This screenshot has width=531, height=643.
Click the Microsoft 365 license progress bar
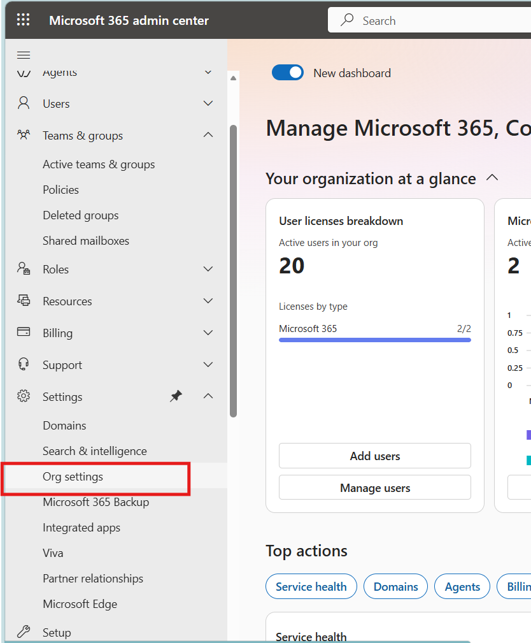click(375, 340)
